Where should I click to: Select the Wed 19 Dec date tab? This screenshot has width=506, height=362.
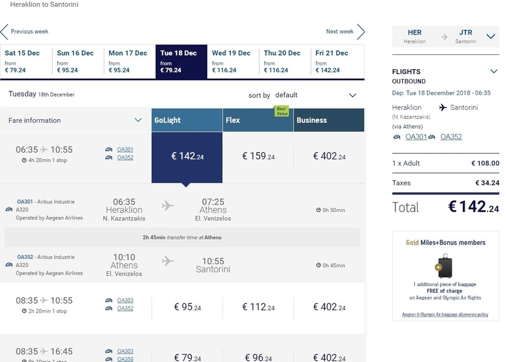click(x=233, y=61)
